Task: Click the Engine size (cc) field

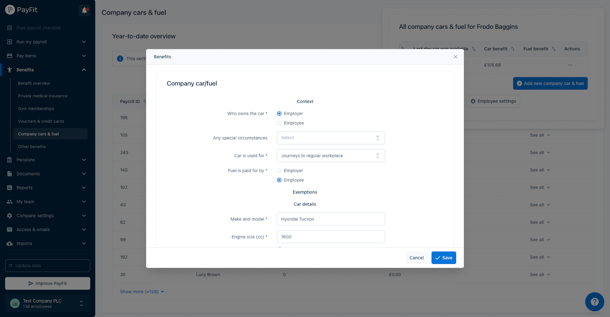Action: [x=331, y=237]
